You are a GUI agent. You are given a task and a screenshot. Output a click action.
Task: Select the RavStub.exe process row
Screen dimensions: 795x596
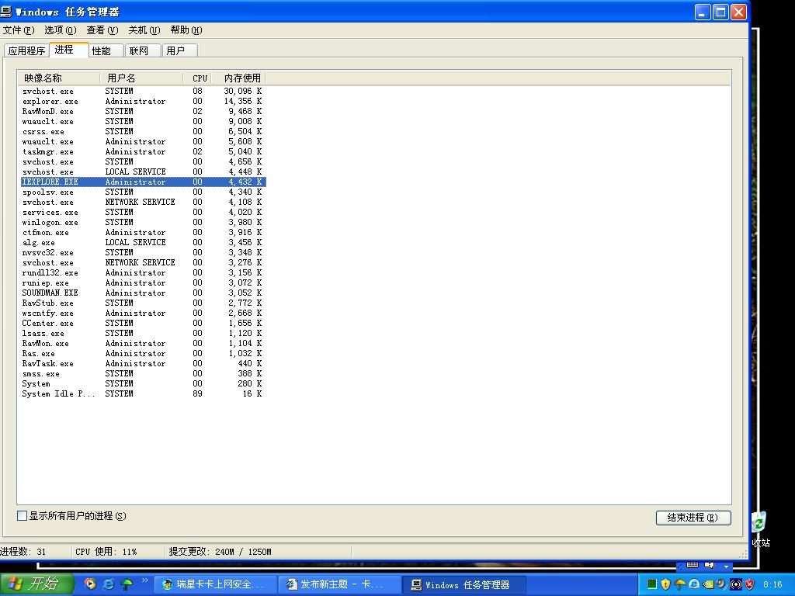point(144,303)
